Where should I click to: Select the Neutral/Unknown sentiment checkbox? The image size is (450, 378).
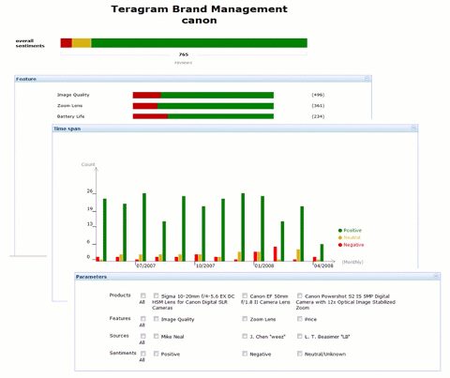tap(300, 354)
